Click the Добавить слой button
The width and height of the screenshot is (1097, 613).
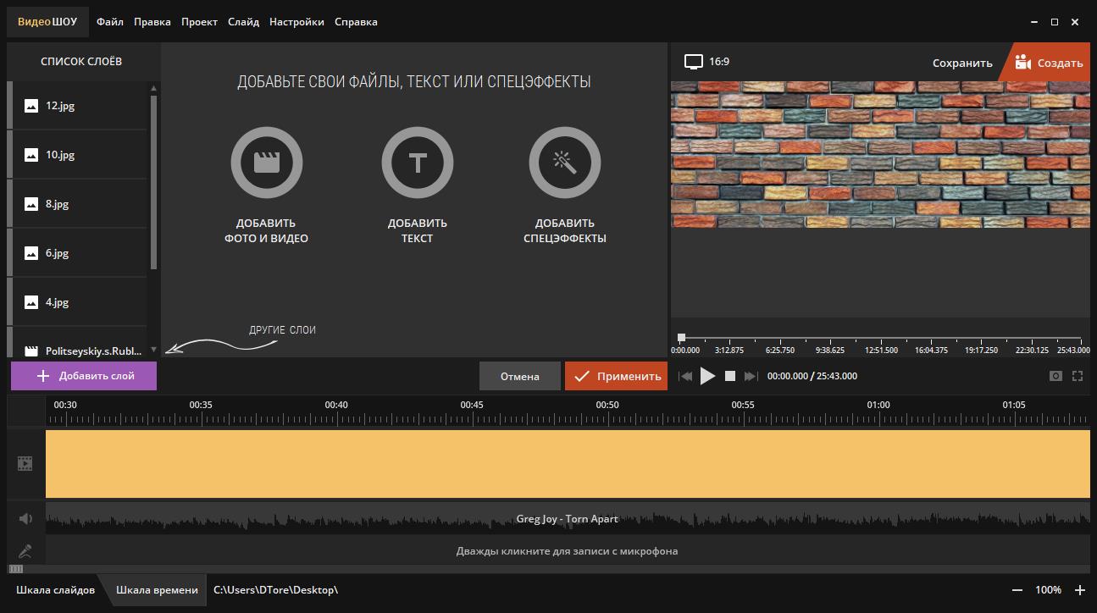click(x=84, y=376)
